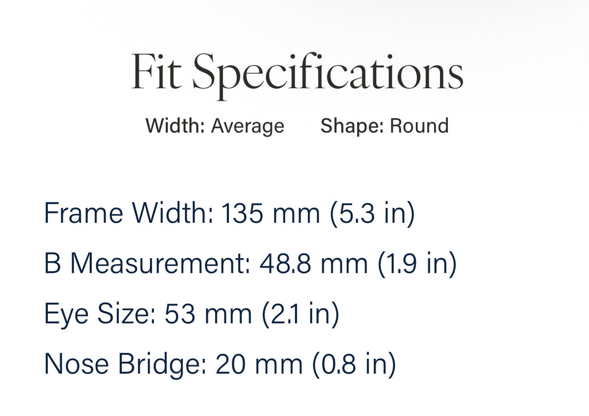
Task: Select the Shape: Round text
Action: click(385, 126)
